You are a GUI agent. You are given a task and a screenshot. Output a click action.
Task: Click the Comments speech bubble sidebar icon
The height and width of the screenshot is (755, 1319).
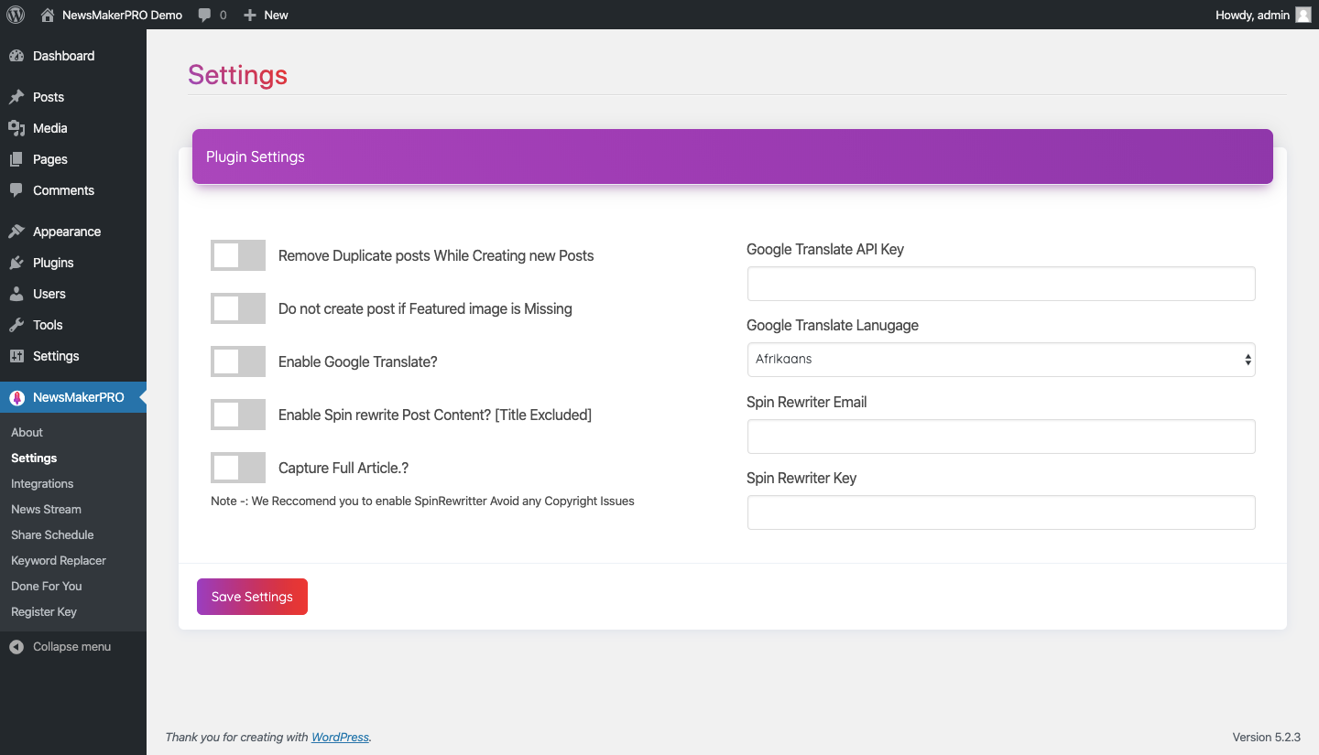tap(16, 190)
